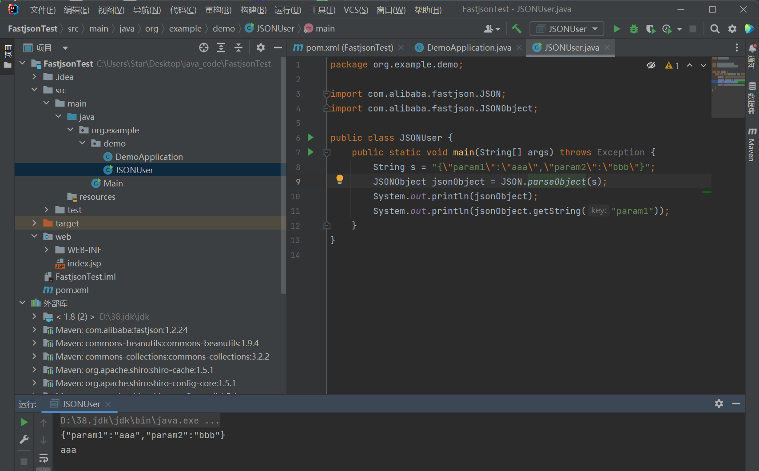Click the Collapse All icon in Project panel
The height and width of the screenshot is (471, 759).
pos(238,47)
